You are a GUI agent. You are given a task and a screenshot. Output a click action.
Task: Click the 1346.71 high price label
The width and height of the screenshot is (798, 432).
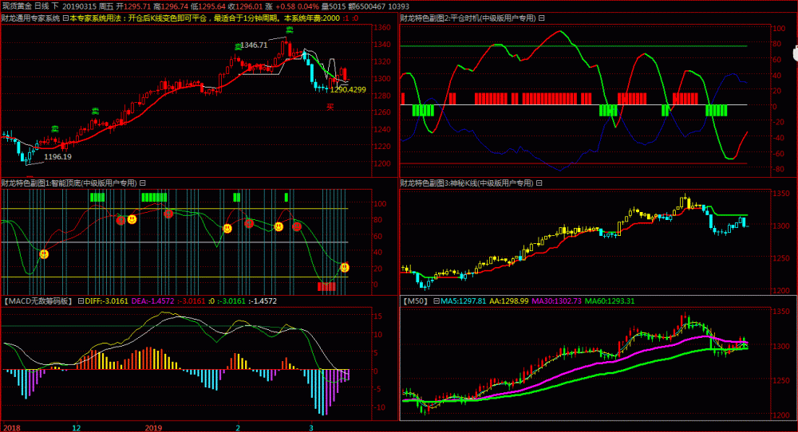(254, 45)
